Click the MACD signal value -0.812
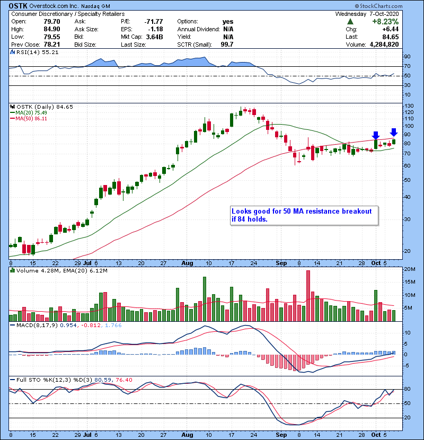Screen dimensions: 424x440 coord(91,325)
